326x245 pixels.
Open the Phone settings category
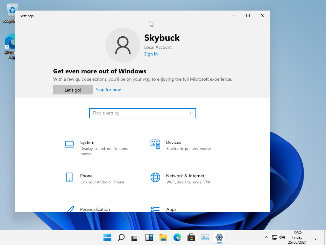tap(86, 176)
